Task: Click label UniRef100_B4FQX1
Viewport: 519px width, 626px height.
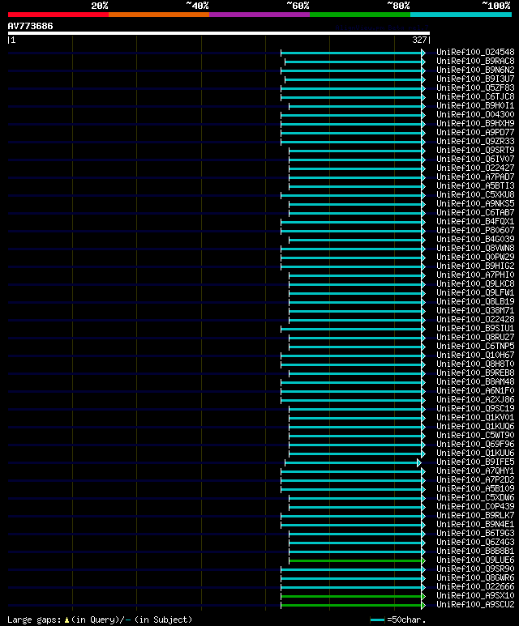Action: (475, 222)
